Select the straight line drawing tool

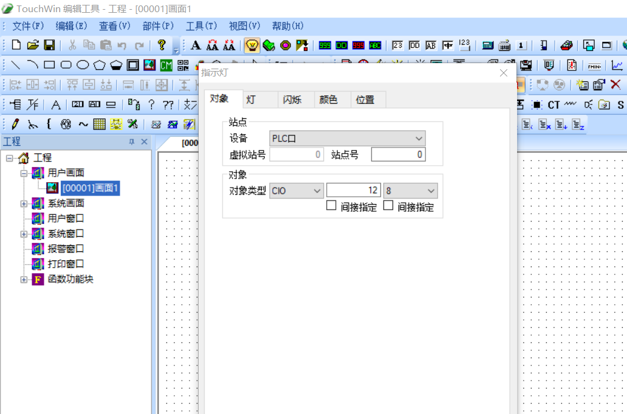point(16,65)
